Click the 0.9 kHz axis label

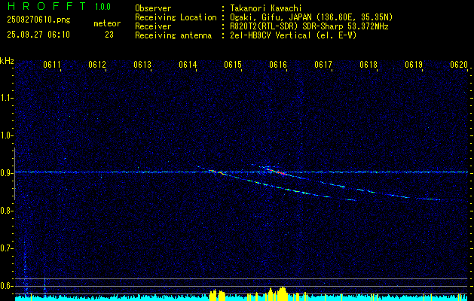tap(6, 173)
